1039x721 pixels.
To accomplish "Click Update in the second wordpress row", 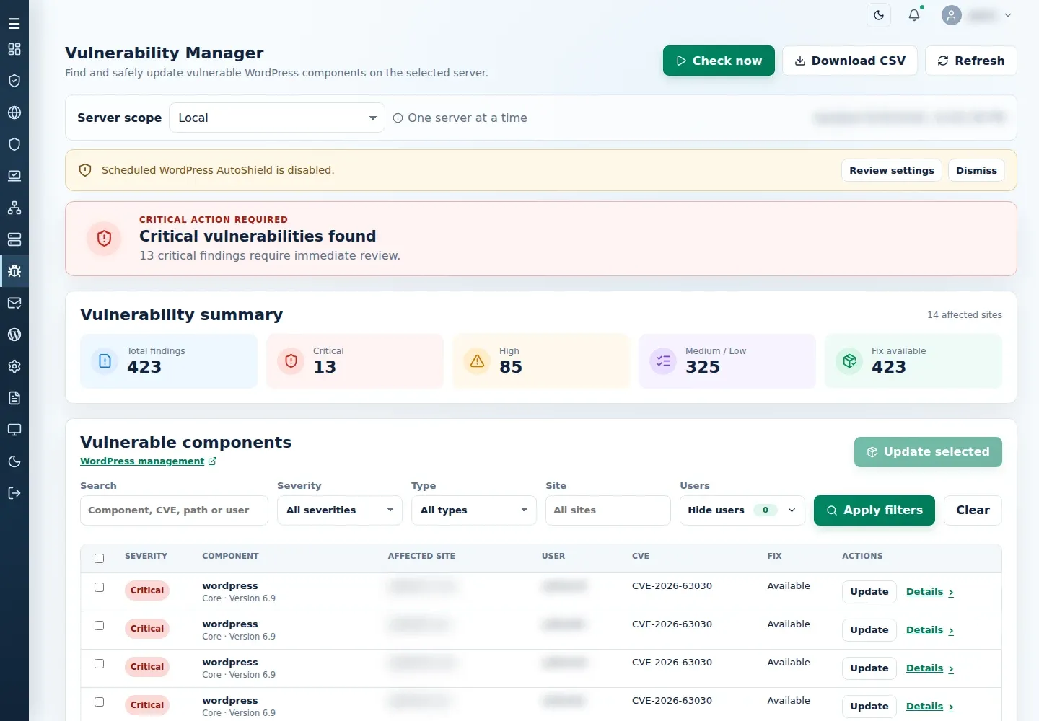I will click(869, 630).
